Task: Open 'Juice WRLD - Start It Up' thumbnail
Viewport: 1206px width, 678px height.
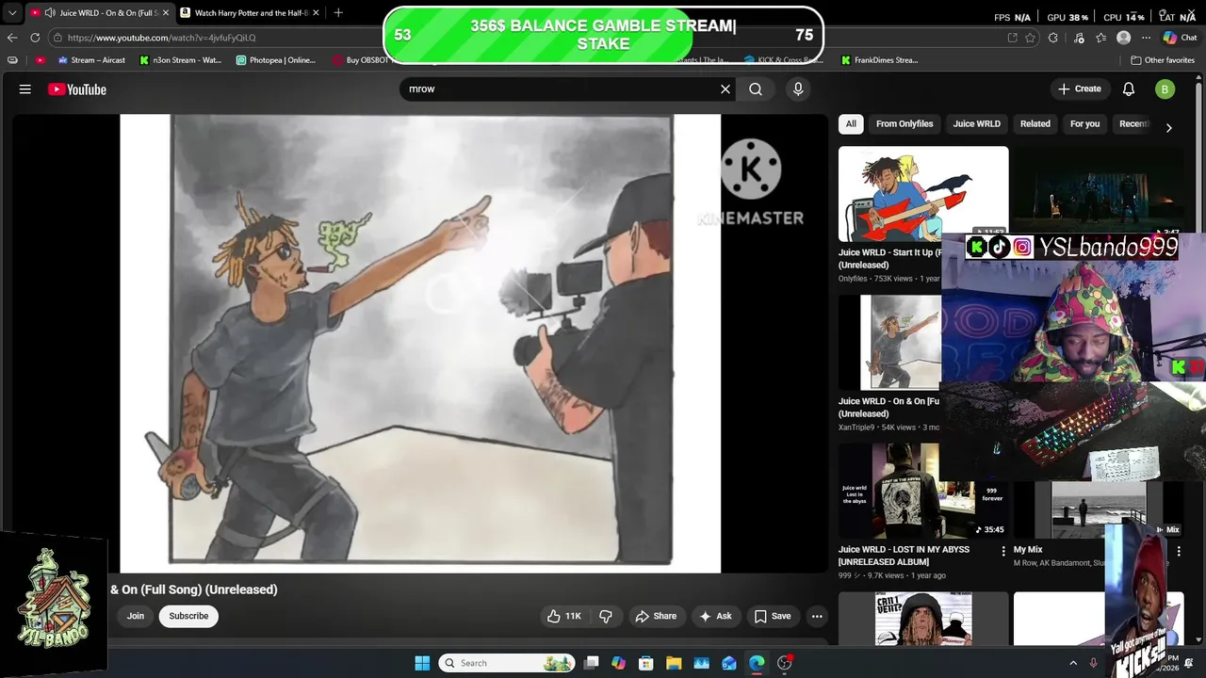Action: 923,194
